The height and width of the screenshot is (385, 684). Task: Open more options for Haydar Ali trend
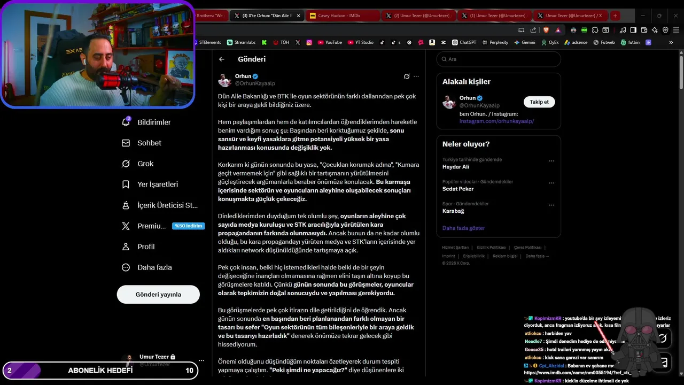(x=551, y=160)
